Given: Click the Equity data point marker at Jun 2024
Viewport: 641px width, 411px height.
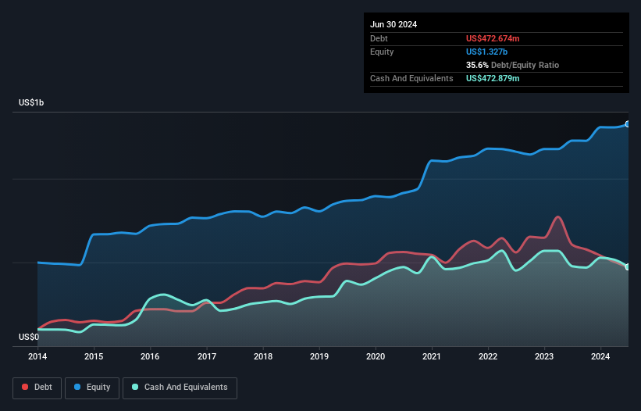Looking at the screenshot, I should point(628,124).
